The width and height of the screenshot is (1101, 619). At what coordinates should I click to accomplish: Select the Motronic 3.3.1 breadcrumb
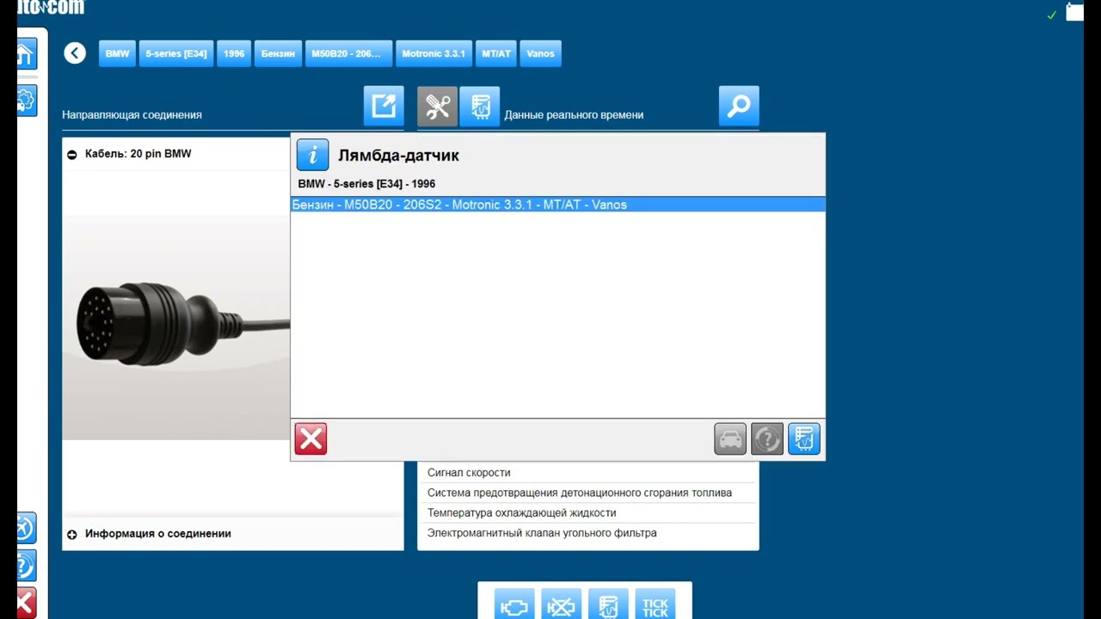pos(434,53)
